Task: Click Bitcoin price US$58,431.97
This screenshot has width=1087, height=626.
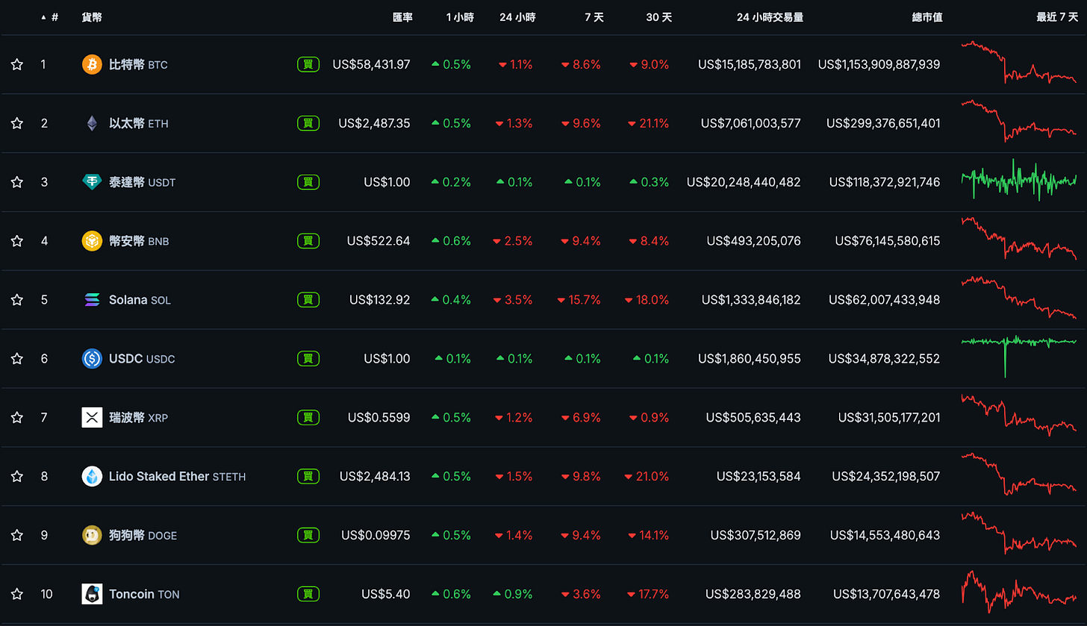Action: (371, 64)
